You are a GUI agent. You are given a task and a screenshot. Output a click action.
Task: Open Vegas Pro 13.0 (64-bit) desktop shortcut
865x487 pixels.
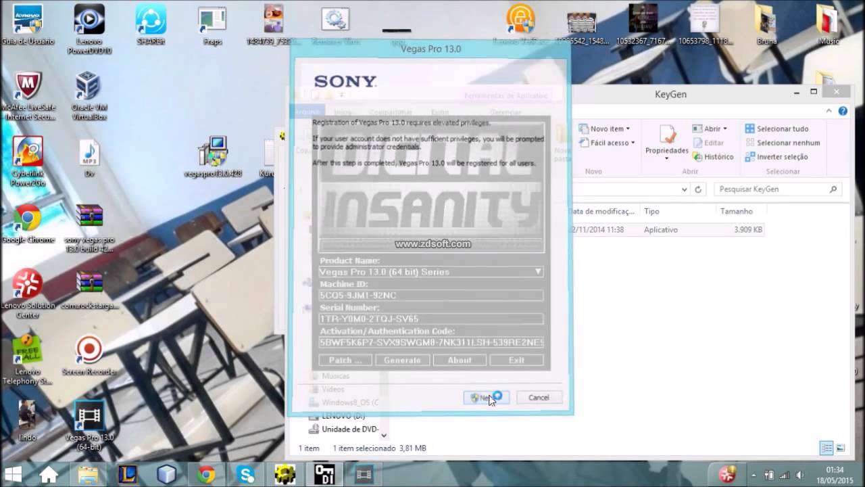[89, 426]
